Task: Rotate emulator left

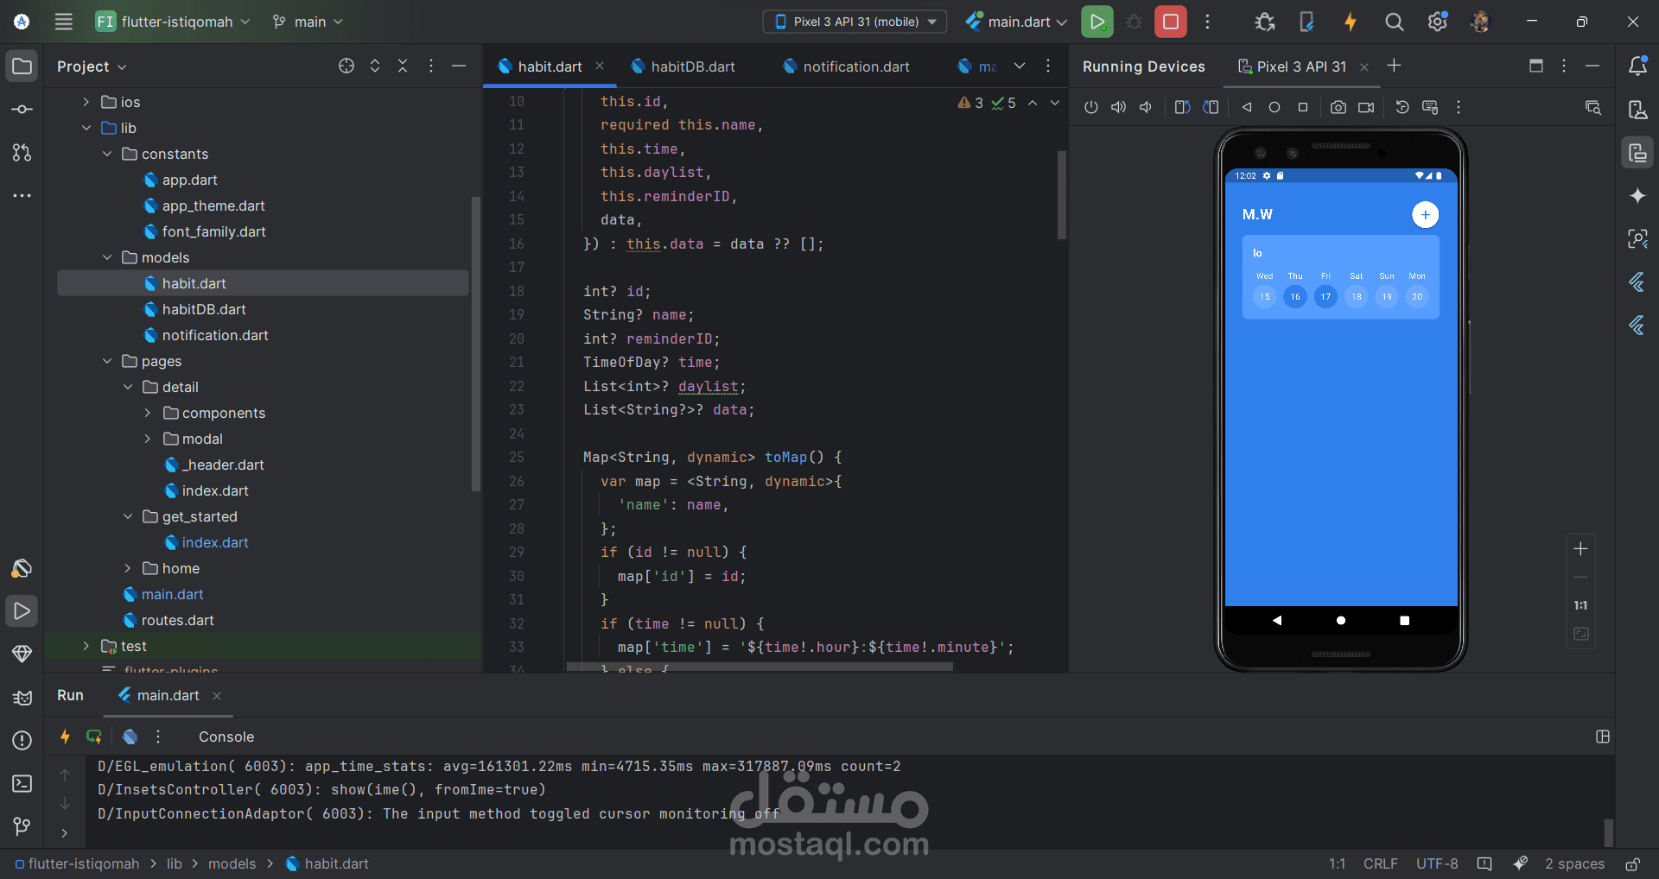Action: click(x=1182, y=107)
